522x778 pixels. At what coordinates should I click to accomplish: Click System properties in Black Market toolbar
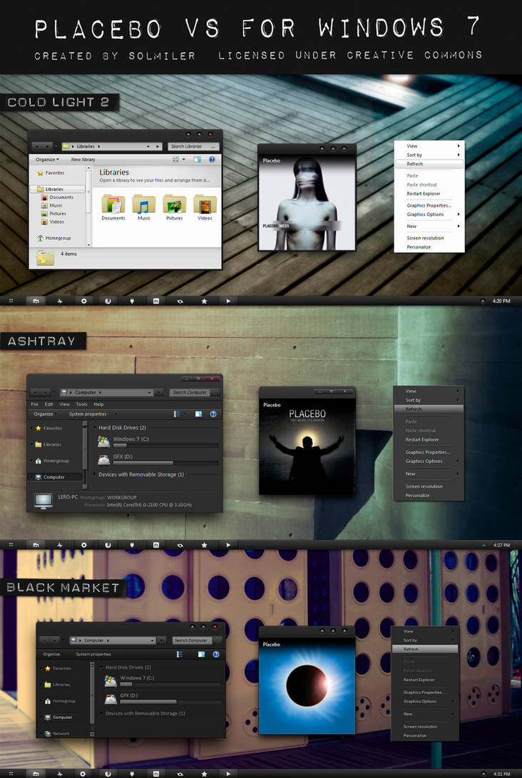[93, 654]
